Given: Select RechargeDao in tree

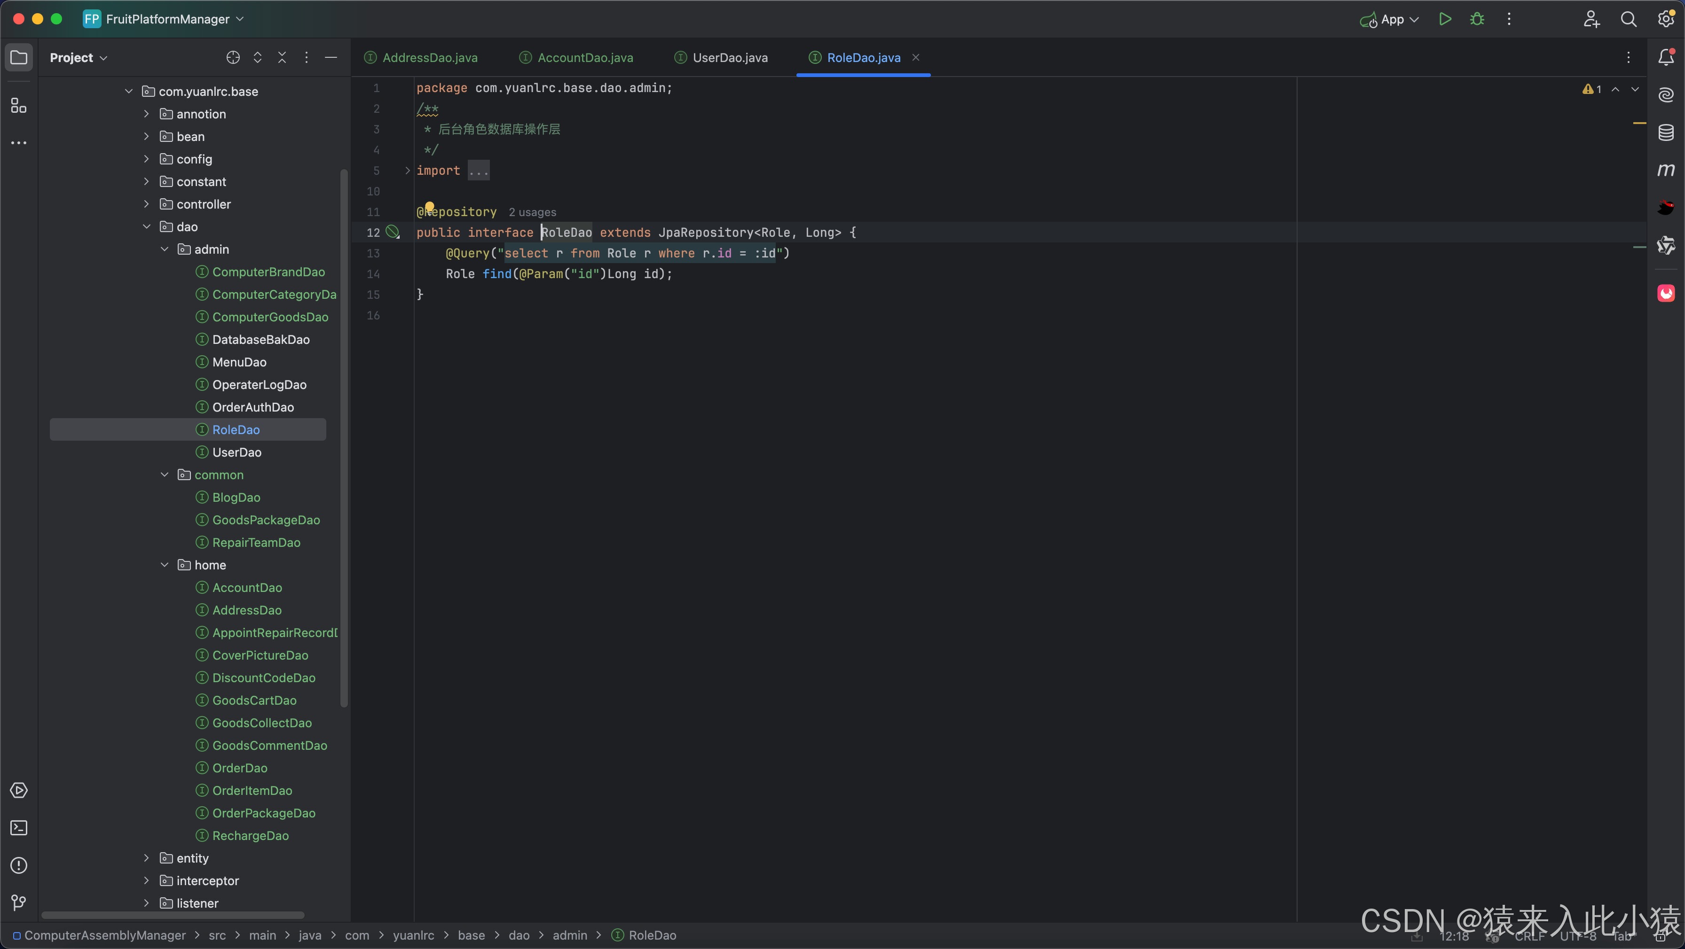Looking at the screenshot, I should click(250, 835).
